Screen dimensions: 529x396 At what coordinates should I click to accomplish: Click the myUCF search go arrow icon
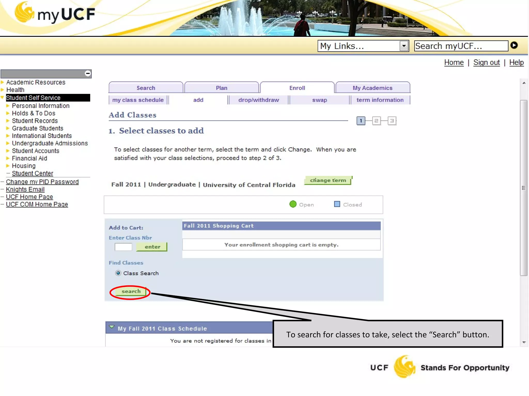tap(514, 45)
